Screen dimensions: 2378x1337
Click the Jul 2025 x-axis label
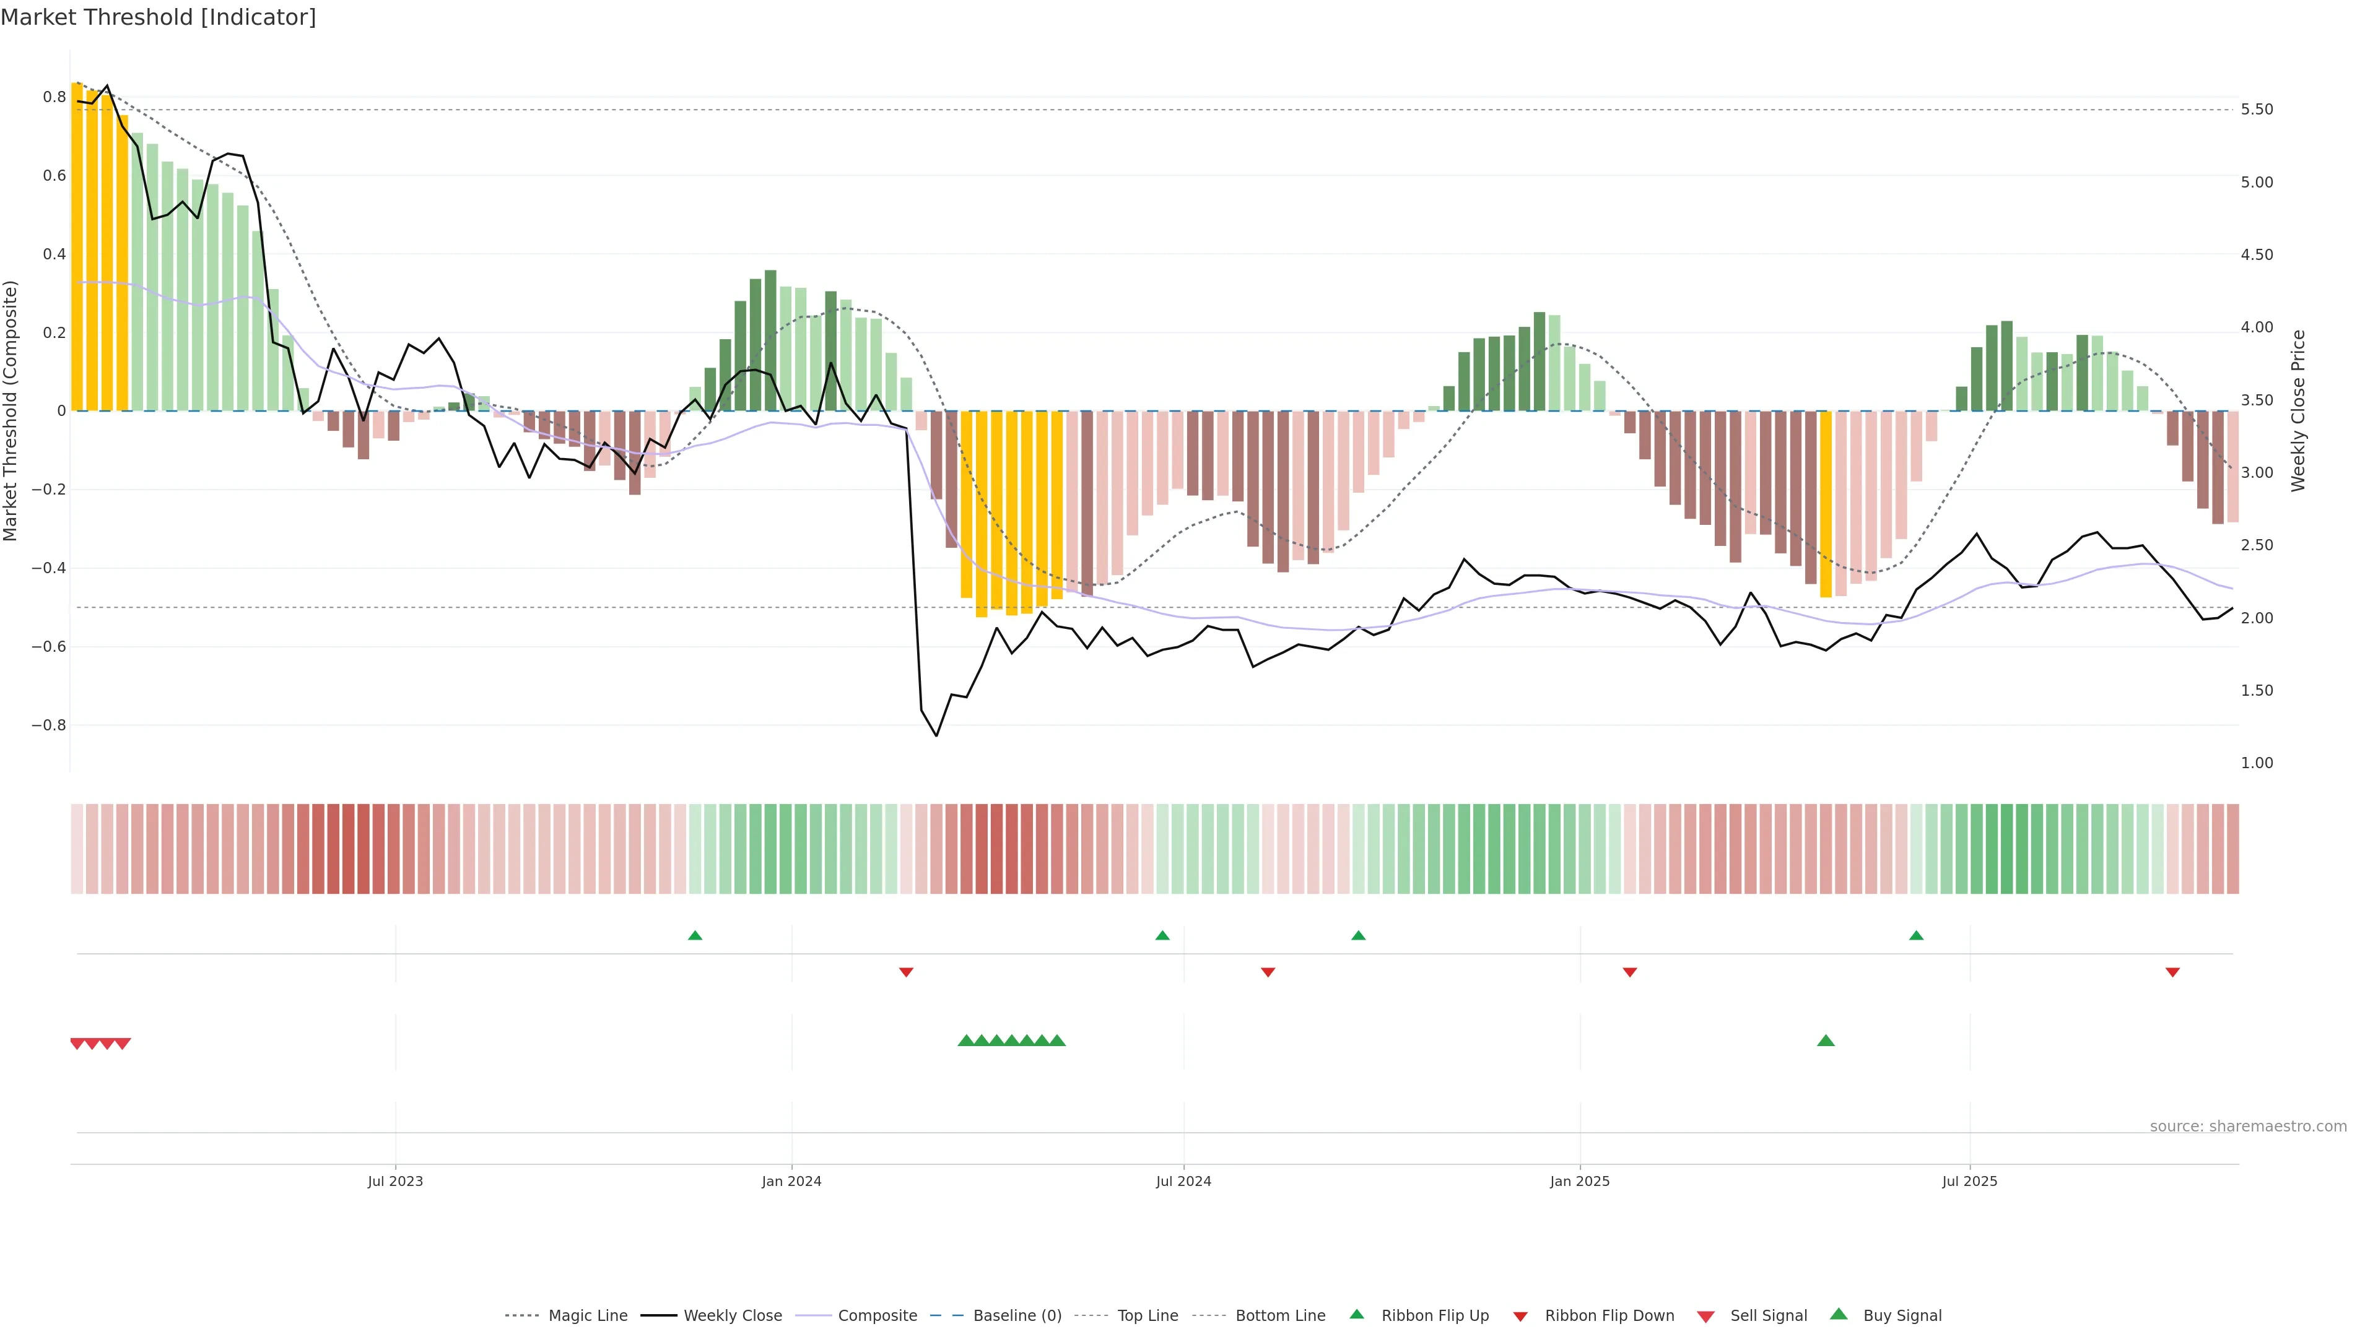(x=1969, y=1181)
